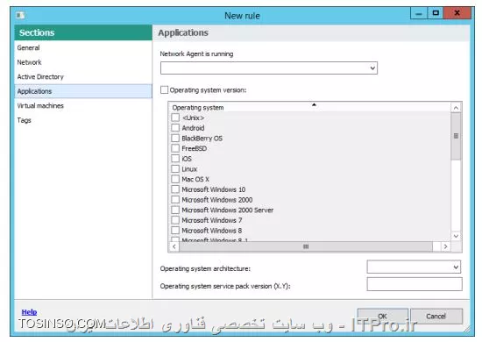The height and width of the screenshot is (342, 482).
Task: Open the Help link
Action: click(x=29, y=312)
